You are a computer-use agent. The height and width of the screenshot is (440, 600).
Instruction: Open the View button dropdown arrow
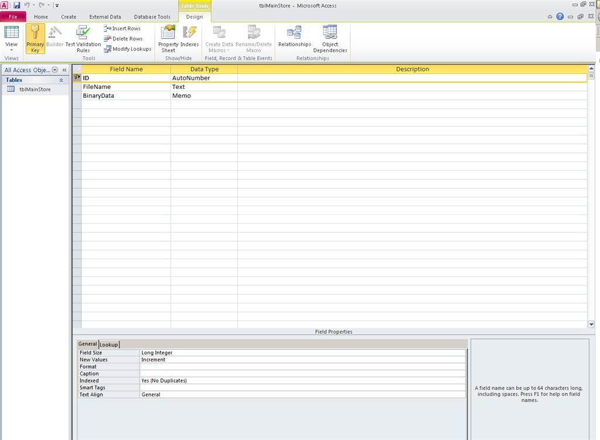(11, 50)
